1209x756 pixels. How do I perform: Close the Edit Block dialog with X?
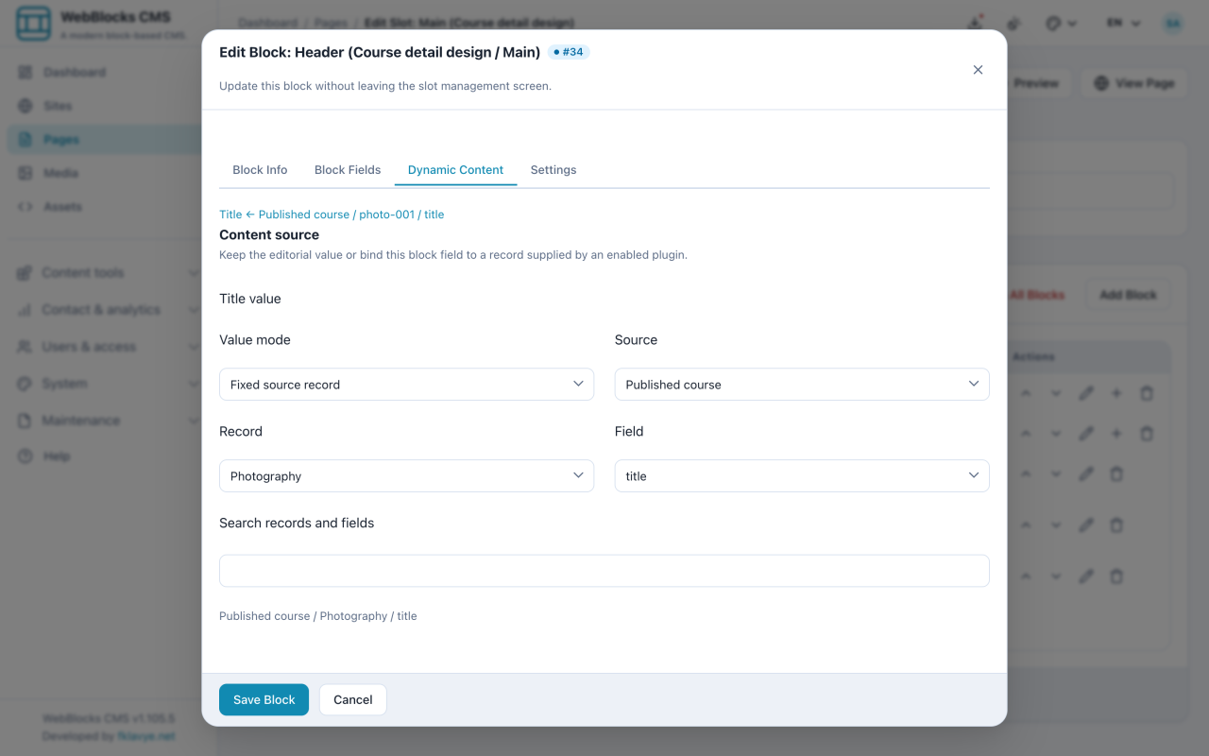978,70
